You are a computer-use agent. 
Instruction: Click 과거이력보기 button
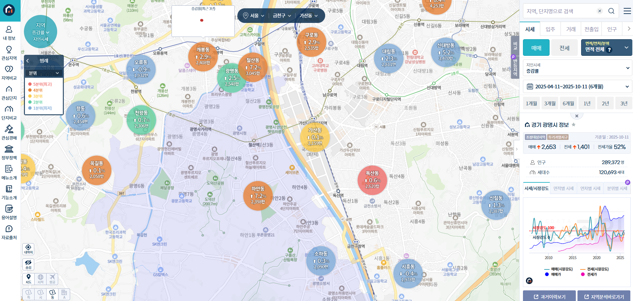coord(549,296)
